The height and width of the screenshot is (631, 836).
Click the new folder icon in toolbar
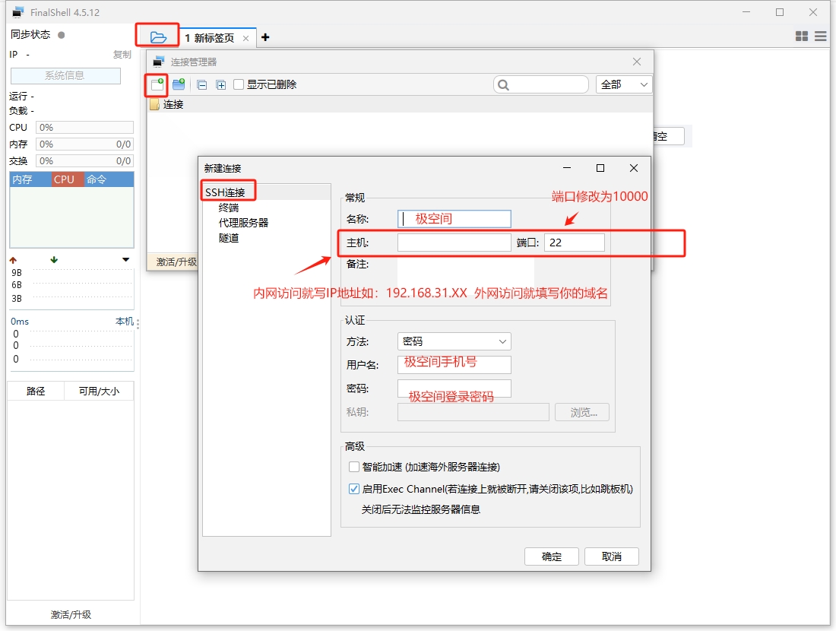[179, 84]
